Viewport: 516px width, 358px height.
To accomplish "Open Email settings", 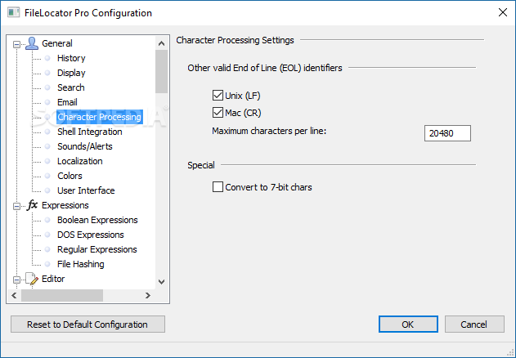I will (67, 102).
